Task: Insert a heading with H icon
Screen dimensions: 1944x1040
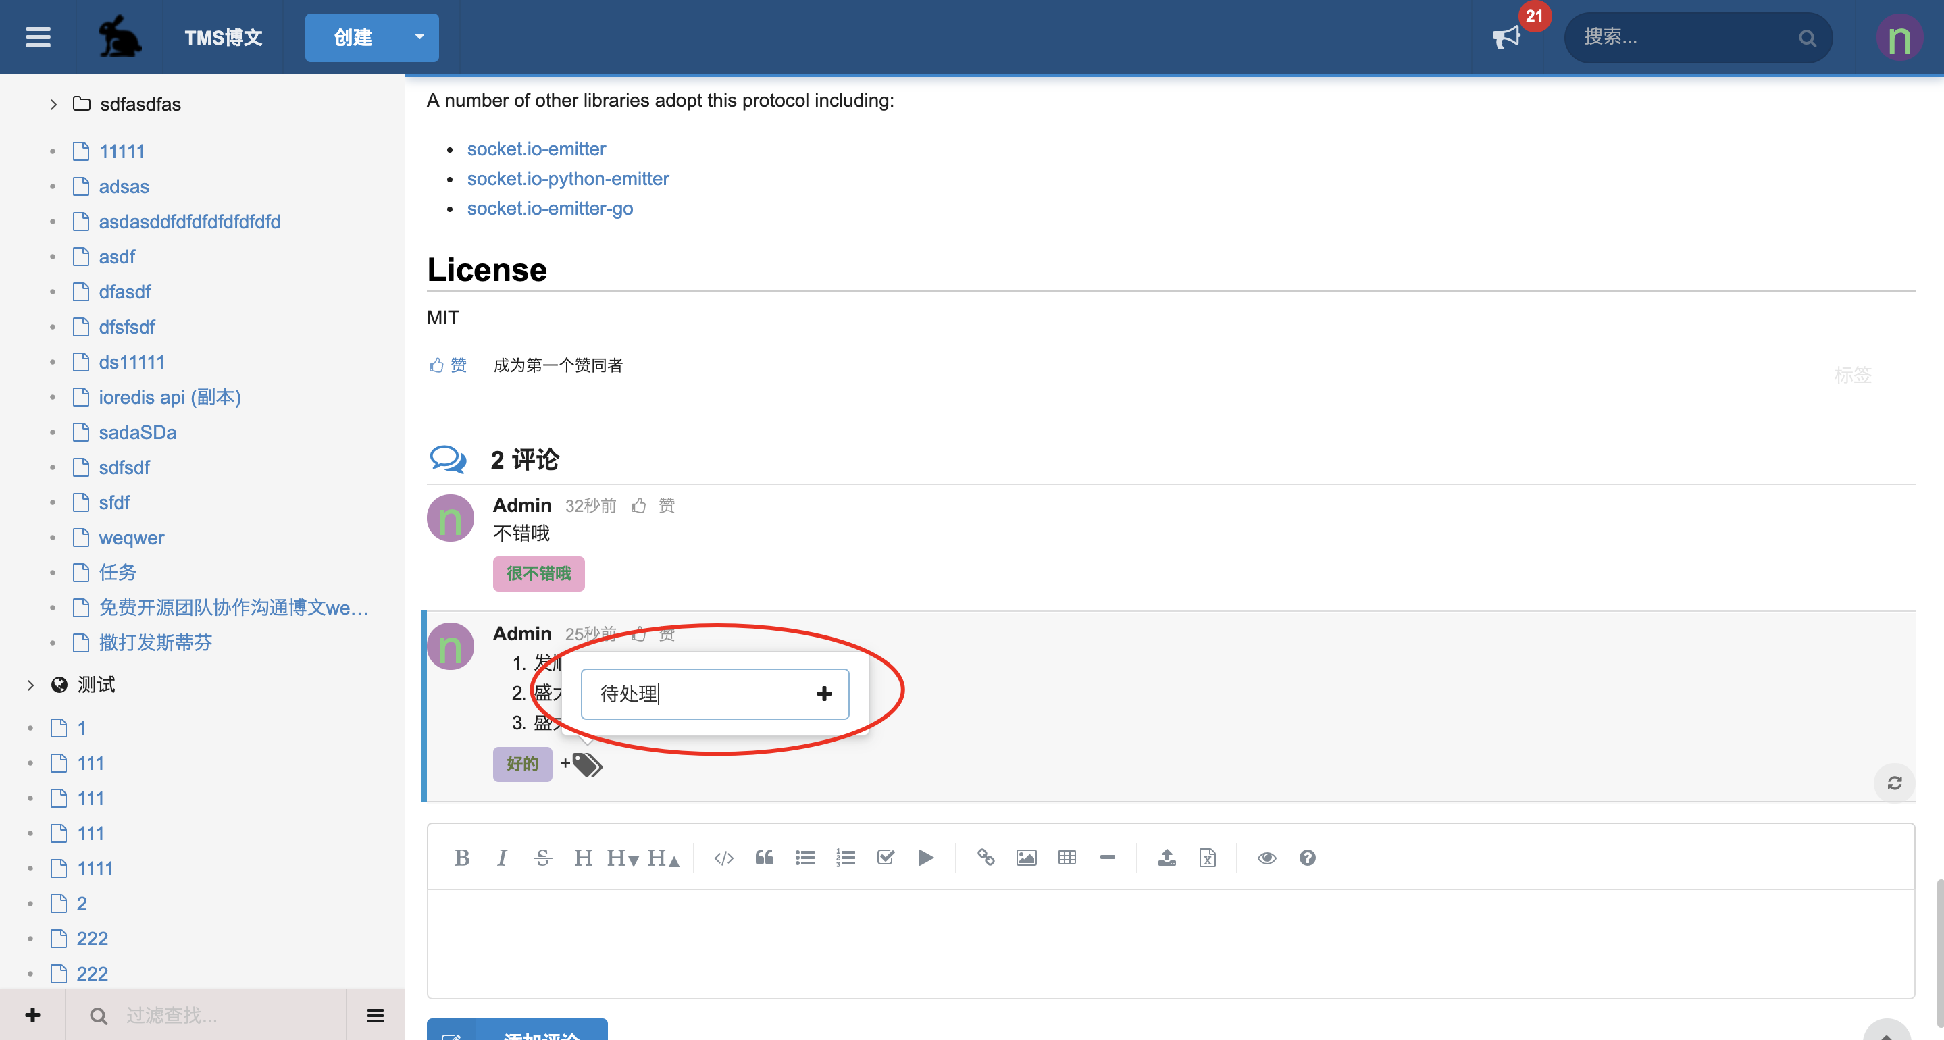Action: click(583, 858)
